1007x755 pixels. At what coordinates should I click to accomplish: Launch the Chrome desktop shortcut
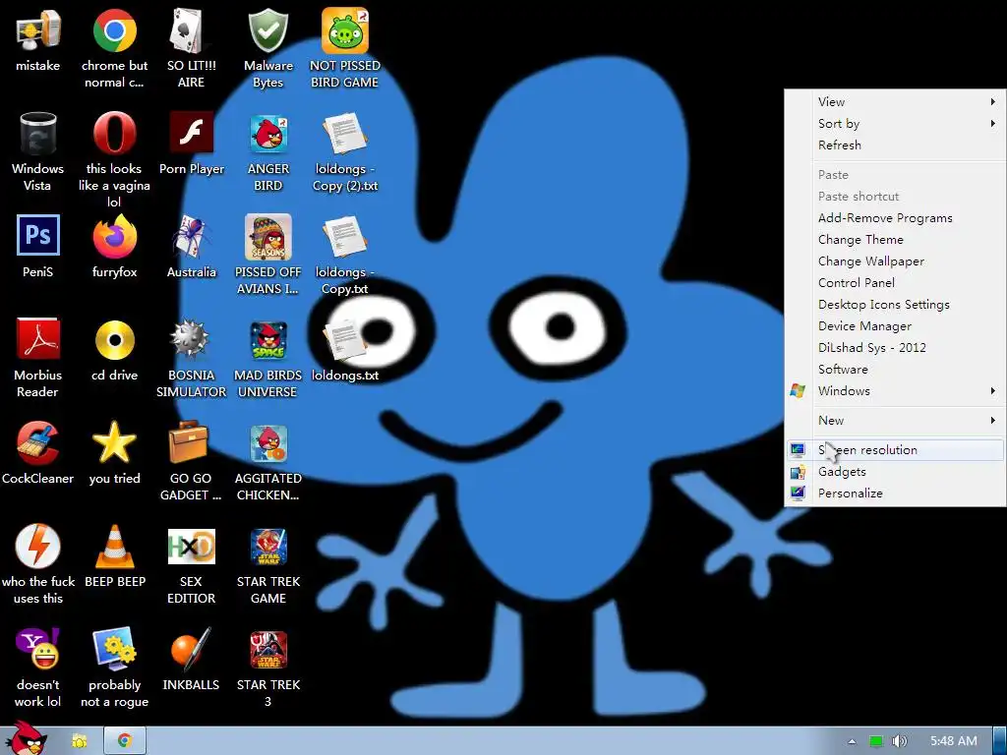point(114,30)
